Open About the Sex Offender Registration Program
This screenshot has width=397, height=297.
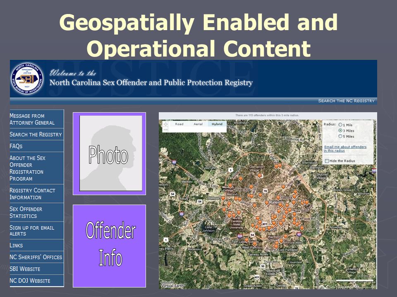(x=37, y=168)
